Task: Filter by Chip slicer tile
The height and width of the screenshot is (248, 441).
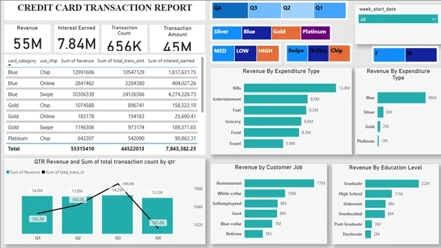Action: 340,53
